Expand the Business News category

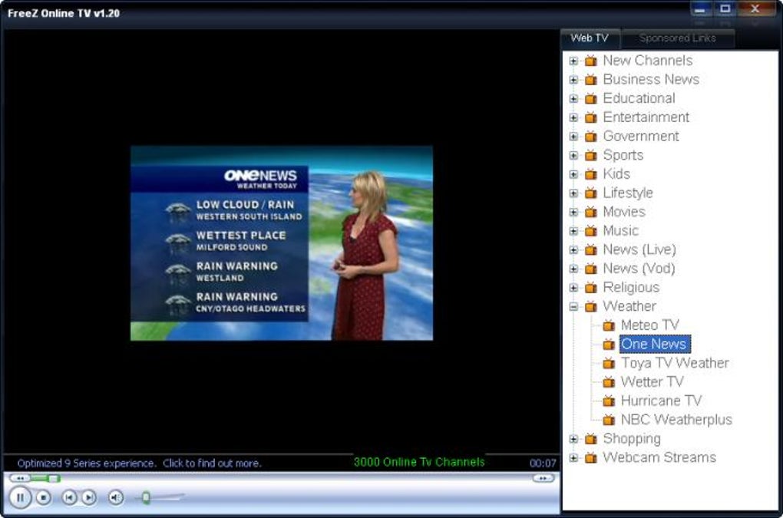click(573, 80)
